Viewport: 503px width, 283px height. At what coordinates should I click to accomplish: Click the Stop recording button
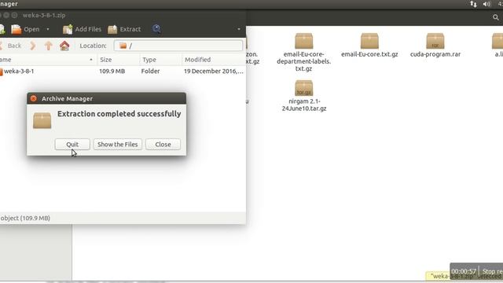coord(492,271)
